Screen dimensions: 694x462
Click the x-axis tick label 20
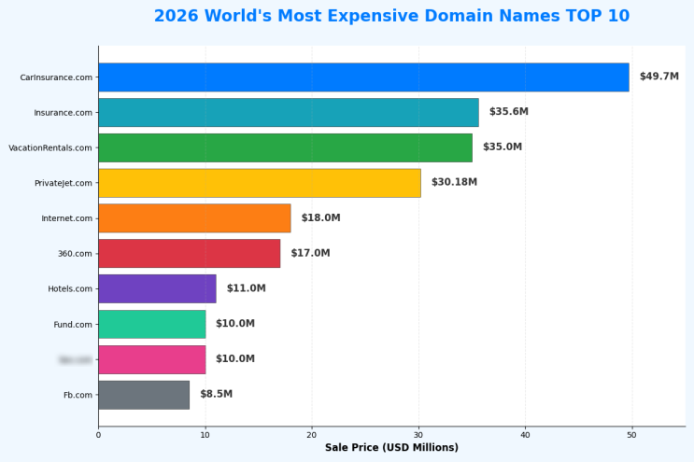312,435
